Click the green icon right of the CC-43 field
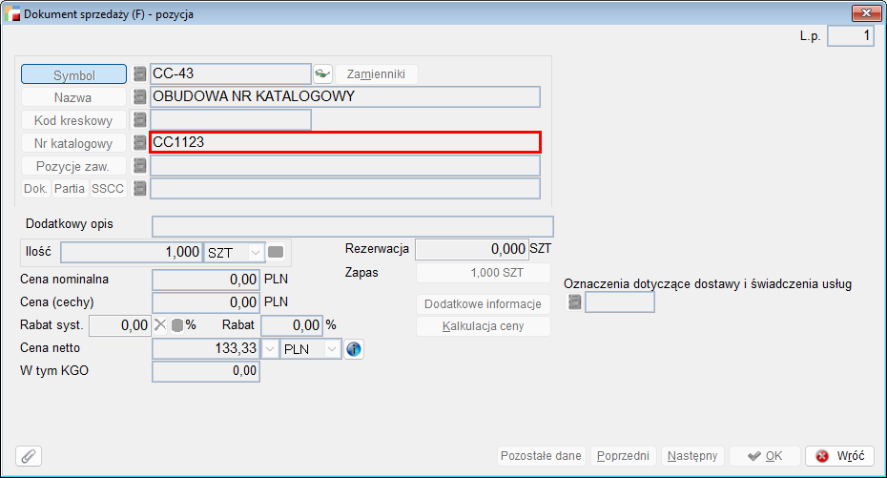Image resolution: width=887 pixels, height=478 pixels. click(x=322, y=73)
